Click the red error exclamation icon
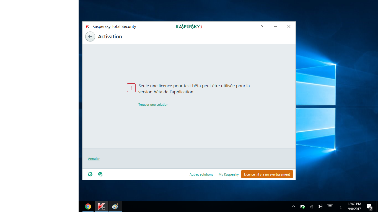378x212 pixels. click(131, 88)
